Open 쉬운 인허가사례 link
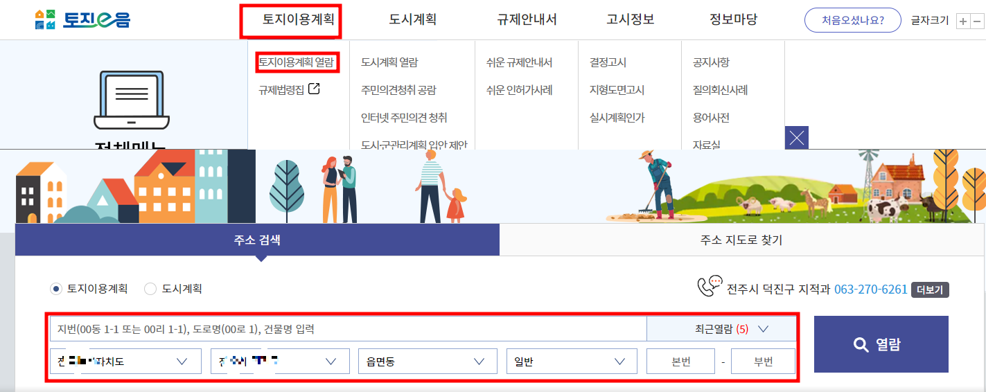The height and width of the screenshot is (392, 986). point(519,90)
